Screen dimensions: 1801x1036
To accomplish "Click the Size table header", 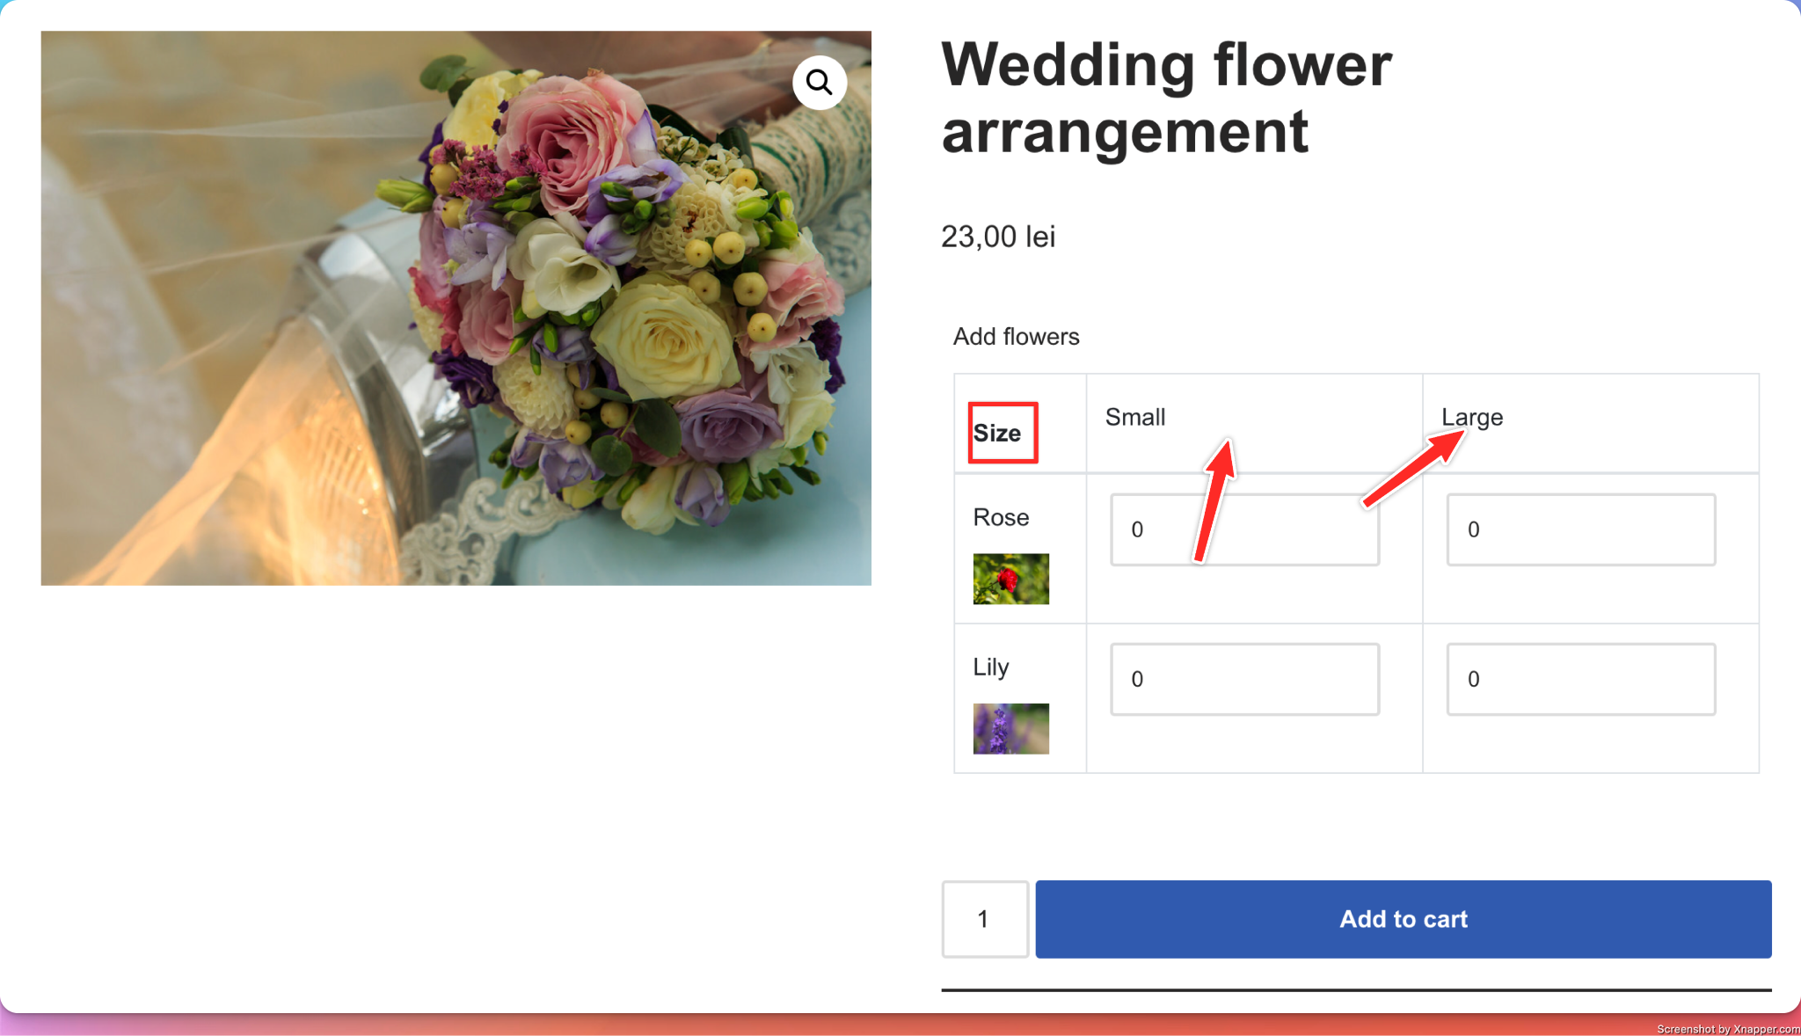I will click(x=997, y=433).
